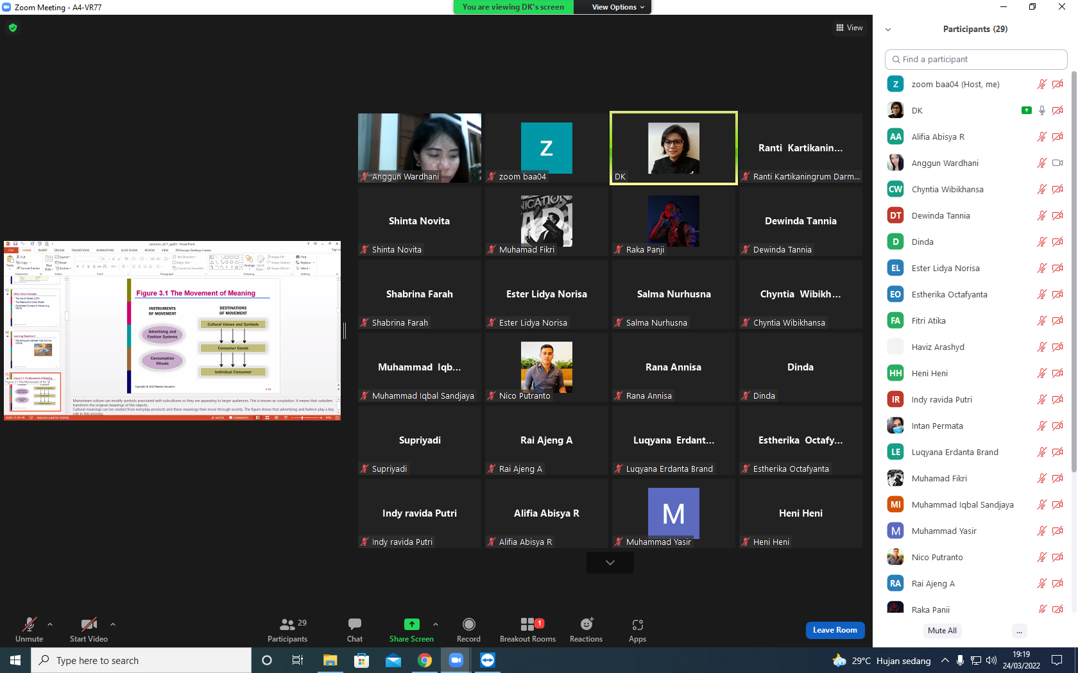Open the Reactions menu icon
This screenshot has height=673, width=1078.
(x=586, y=624)
